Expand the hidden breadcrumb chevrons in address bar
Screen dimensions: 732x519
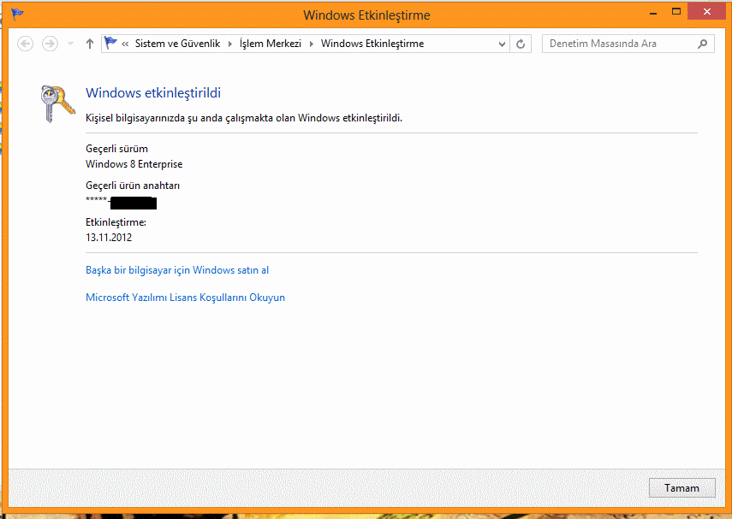pyautogui.click(x=125, y=44)
